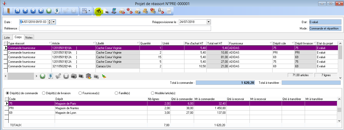Go to the first record
The width and height of the screenshot is (344, 130).
coord(17,11)
